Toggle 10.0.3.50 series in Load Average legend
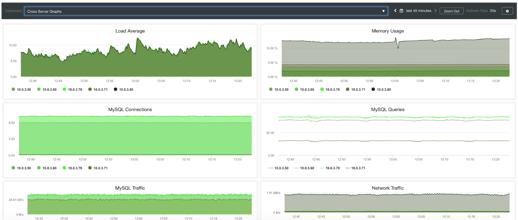The width and height of the screenshot is (518, 220). [x=21, y=89]
